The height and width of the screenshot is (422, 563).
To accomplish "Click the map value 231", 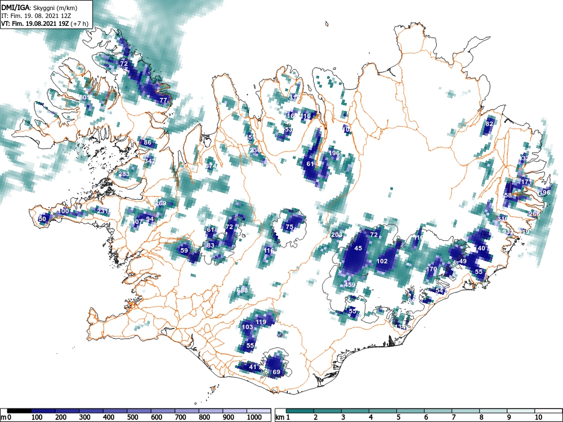I will point(102,210).
